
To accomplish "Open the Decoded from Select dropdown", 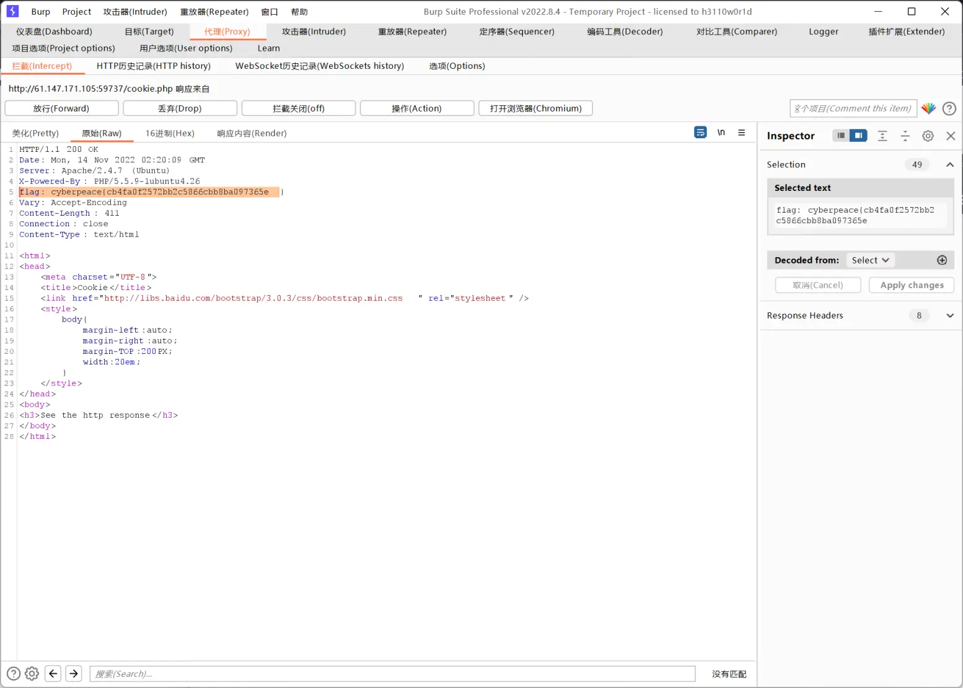I will pos(870,260).
